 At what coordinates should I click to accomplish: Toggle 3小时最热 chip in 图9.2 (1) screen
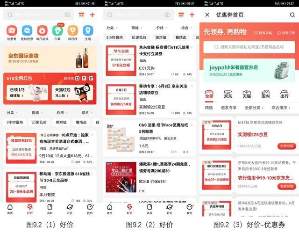tap(14, 122)
